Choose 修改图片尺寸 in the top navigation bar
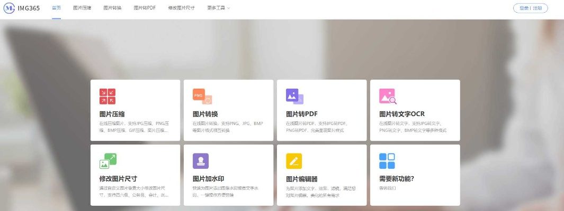Image resolution: width=564 pixels, height=211 pixels. point(181,8)
